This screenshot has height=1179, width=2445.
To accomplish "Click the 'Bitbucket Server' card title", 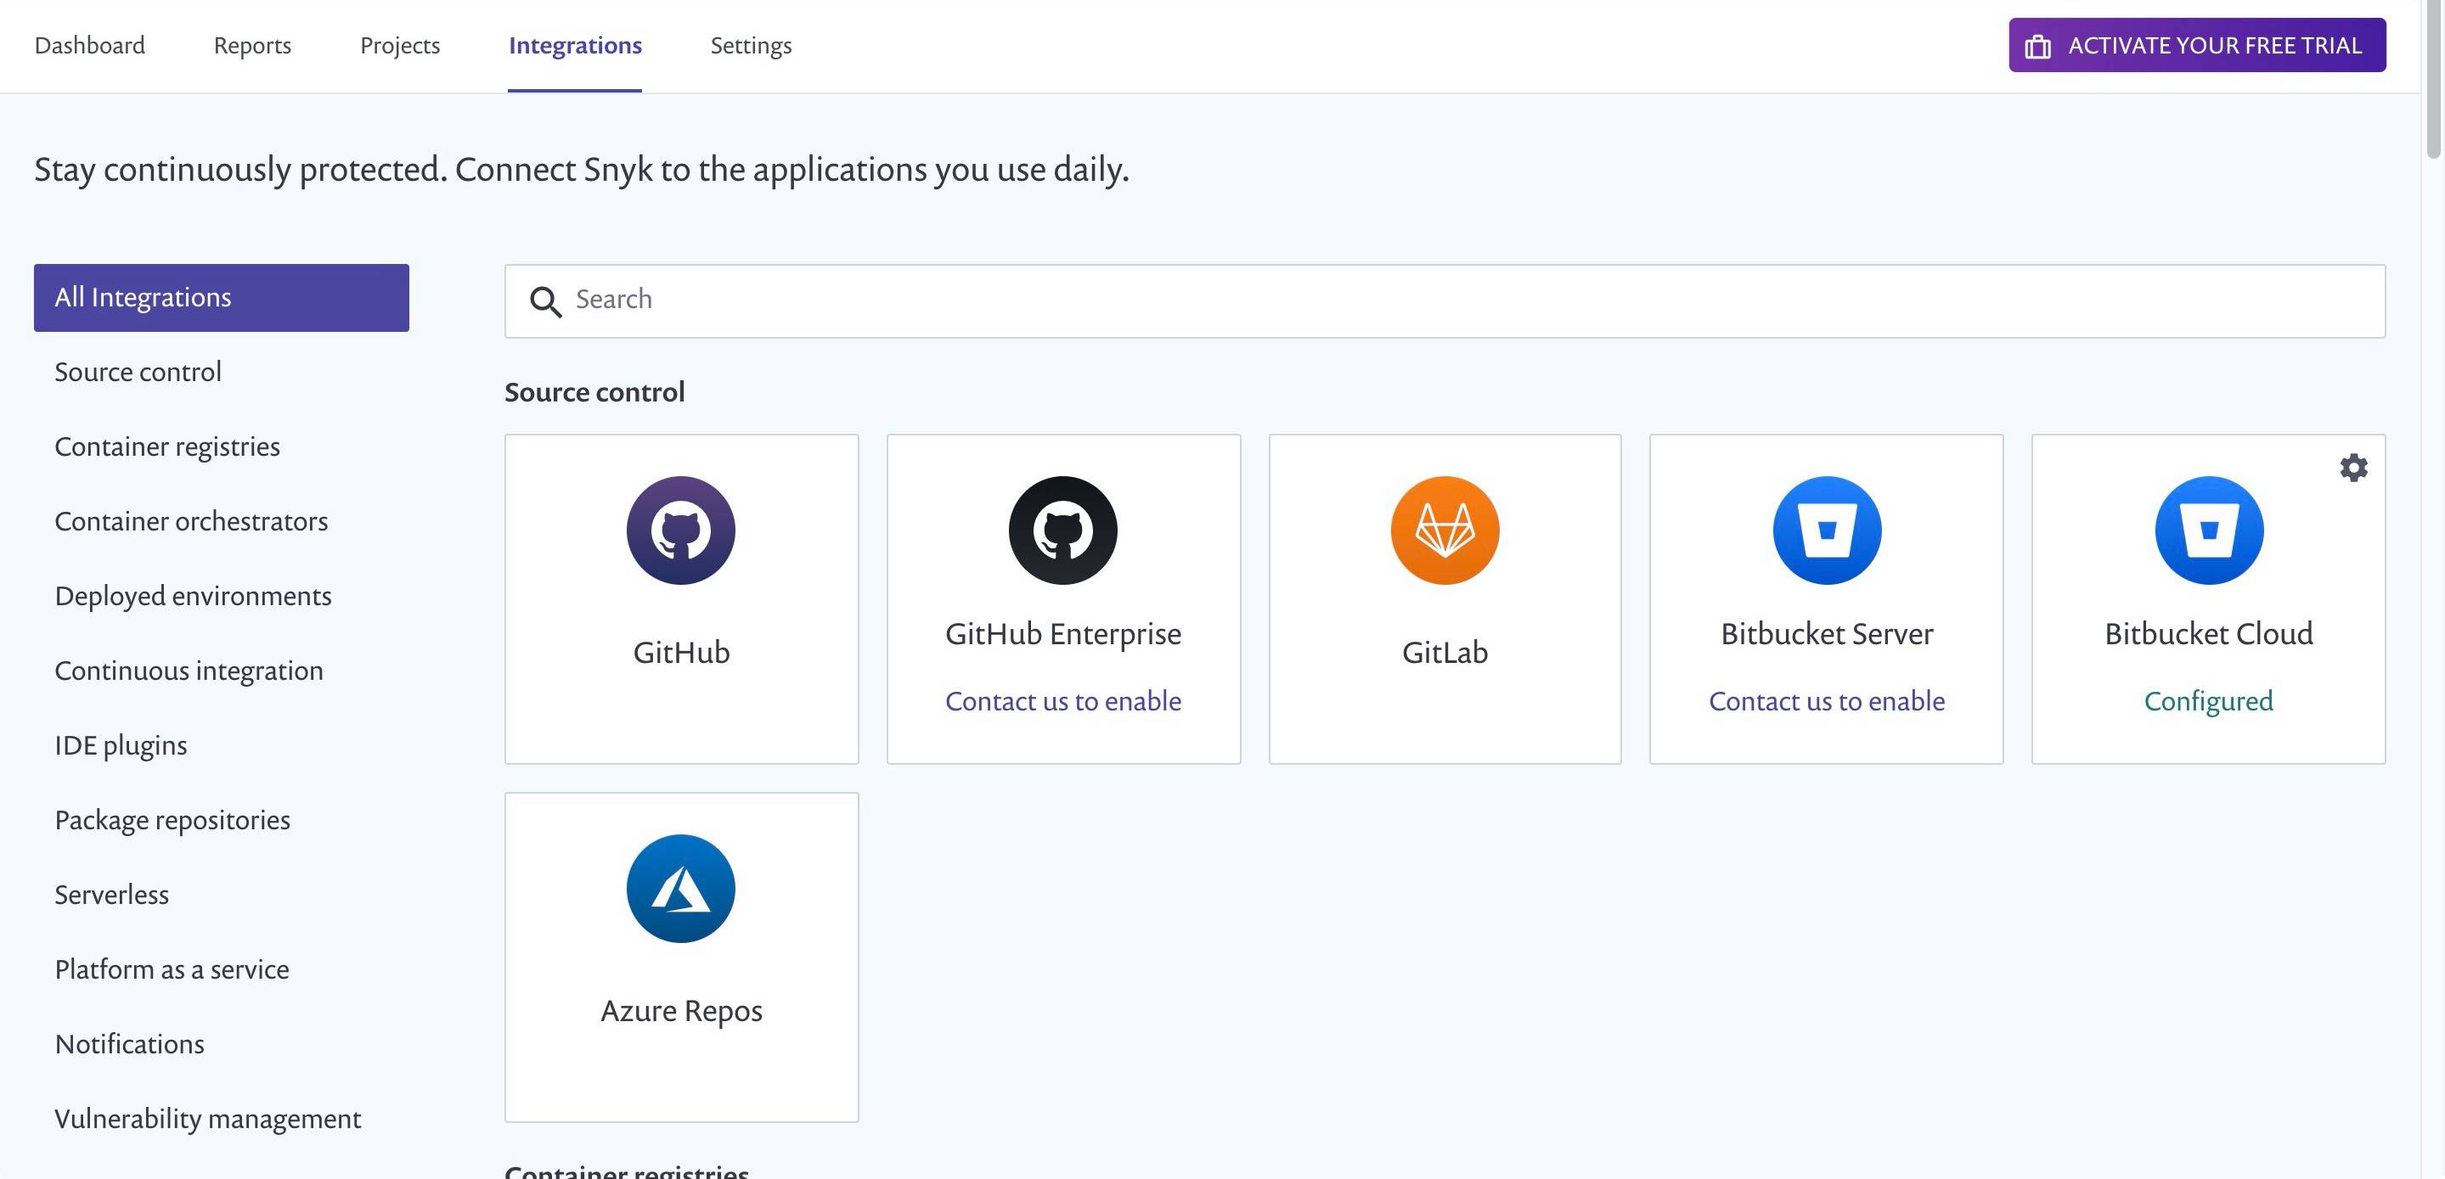I will (1827, 633).
